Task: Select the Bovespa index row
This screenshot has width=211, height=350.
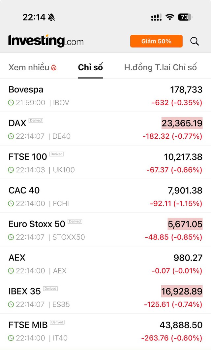Action: [x=26, y=89]
